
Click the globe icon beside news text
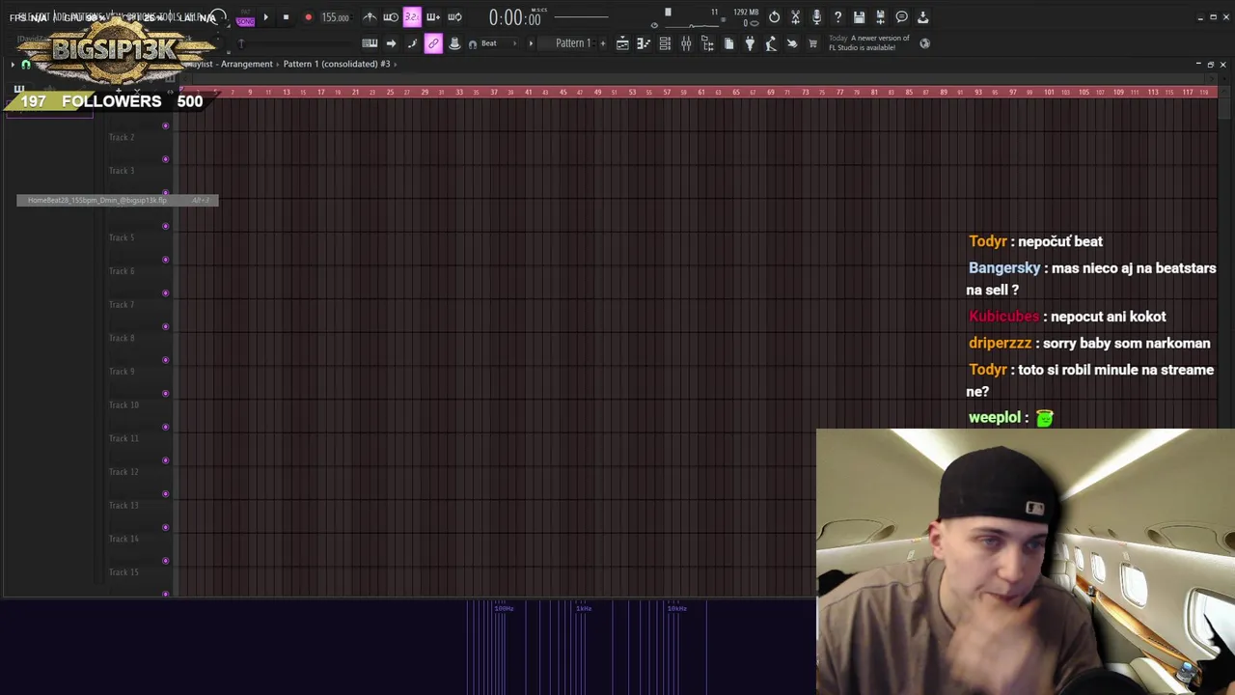pyautogui.click(x=924, y=43)
